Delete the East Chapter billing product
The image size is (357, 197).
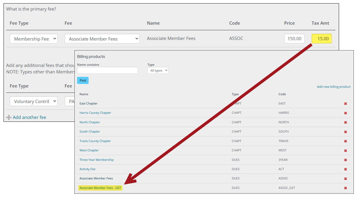(346, 104)
